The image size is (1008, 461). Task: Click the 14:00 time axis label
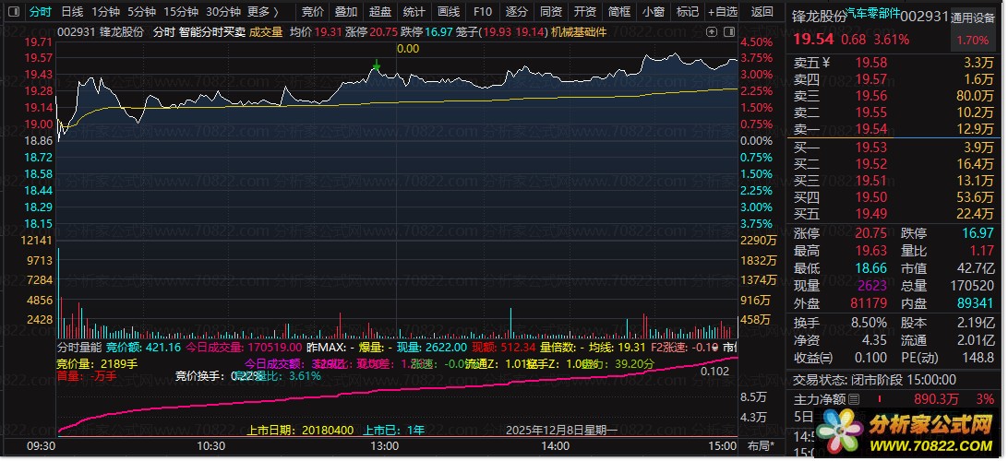(556, 445)
